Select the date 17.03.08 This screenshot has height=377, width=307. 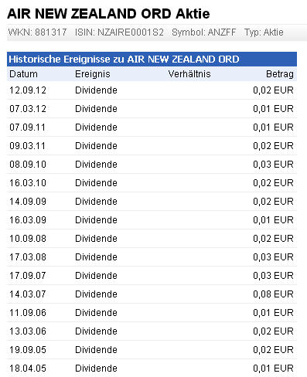28,257
